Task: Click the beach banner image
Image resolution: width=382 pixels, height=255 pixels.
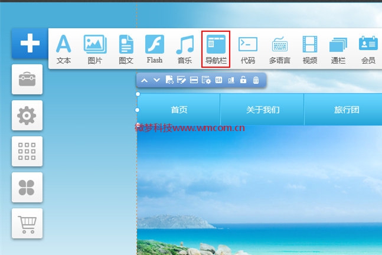Action: point(259,190)
